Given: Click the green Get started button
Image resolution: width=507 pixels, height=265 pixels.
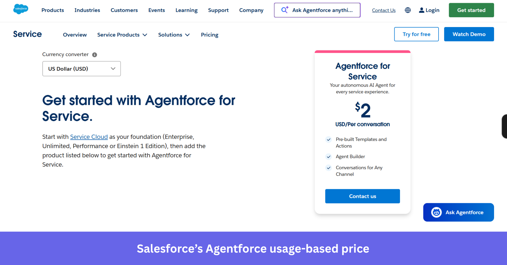Looking at the screenshot, I should click(x=471, y=10).
